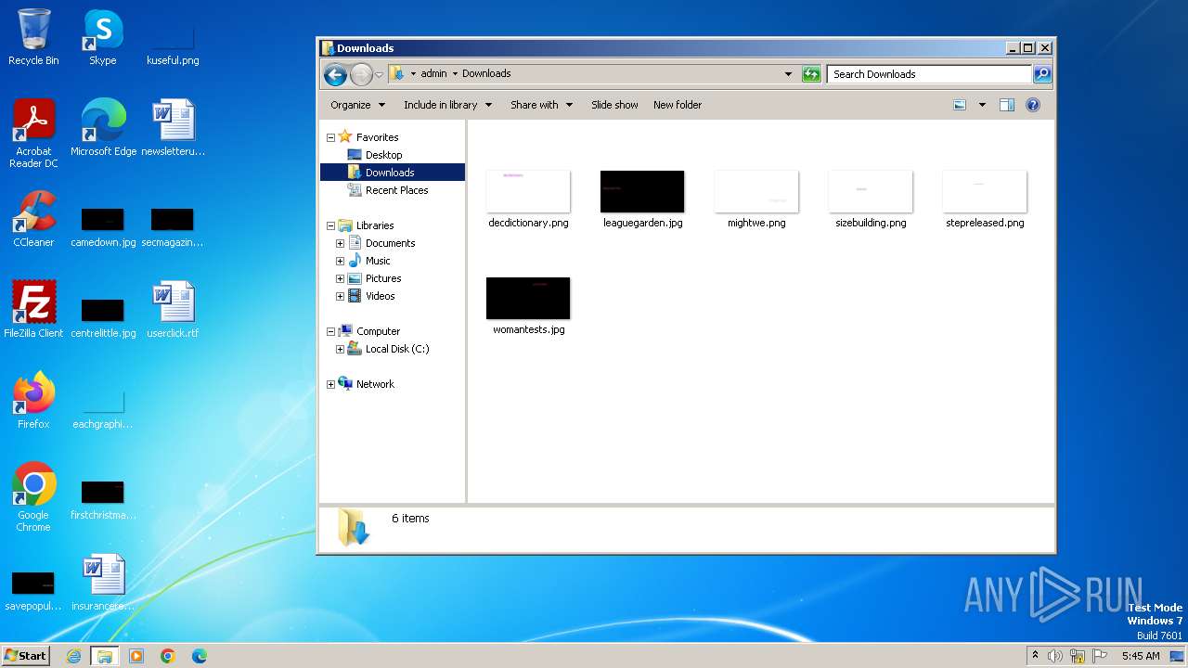Click the Recycle Bin desktop icon
The width and height of the screenshot is (1188, 668).
(x=33, y=37)
